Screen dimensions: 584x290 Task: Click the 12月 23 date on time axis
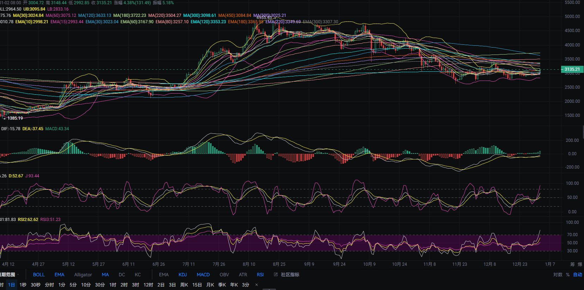[x=520, y=264]
